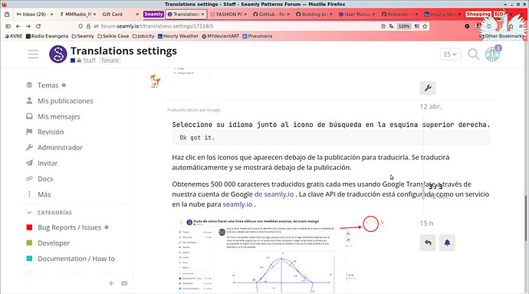
Task: Switch to the Releases GitHub tab
Action: pyautogui.click(x=399, y=14)
